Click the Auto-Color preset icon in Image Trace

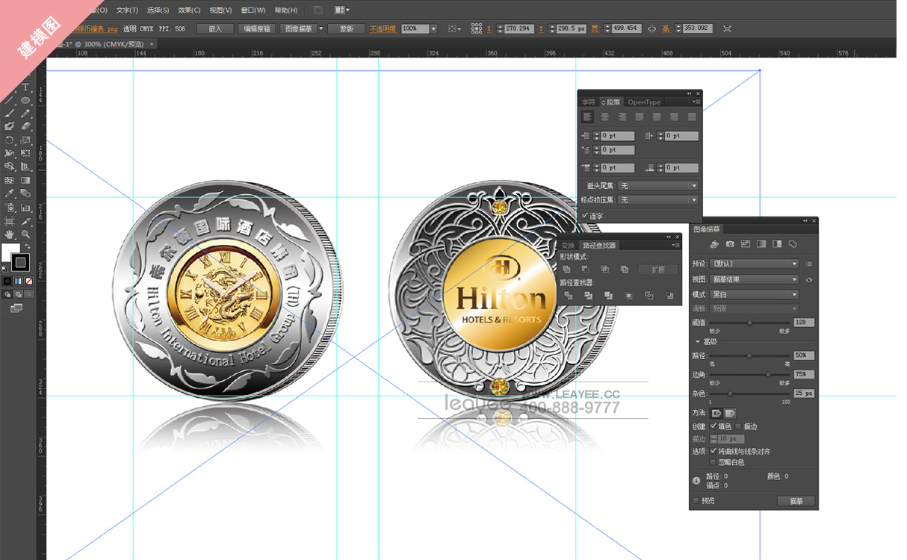pos(714,244)
